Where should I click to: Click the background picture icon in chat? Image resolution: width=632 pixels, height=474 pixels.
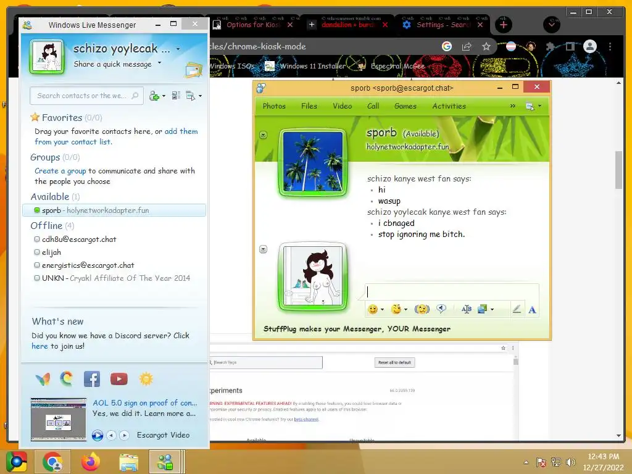482,309
